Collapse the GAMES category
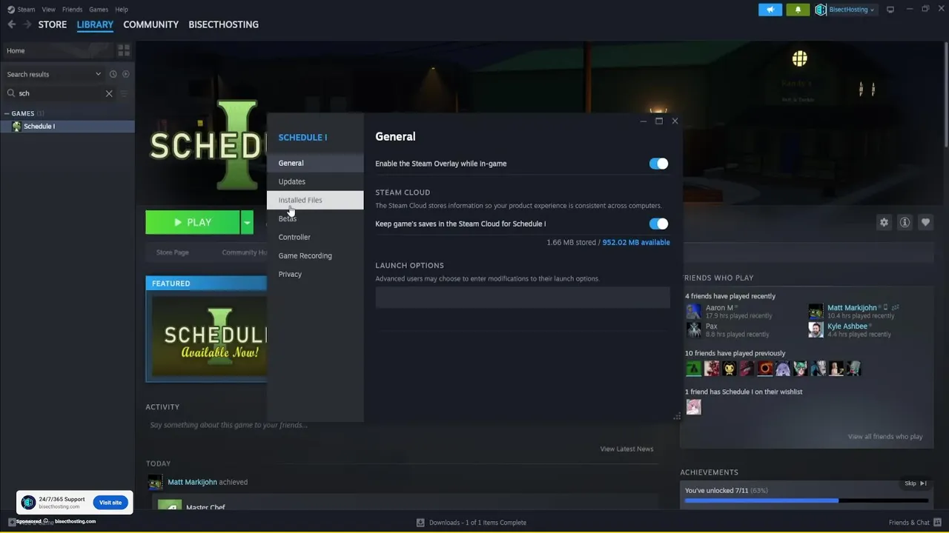 click(x=7, y=114)
